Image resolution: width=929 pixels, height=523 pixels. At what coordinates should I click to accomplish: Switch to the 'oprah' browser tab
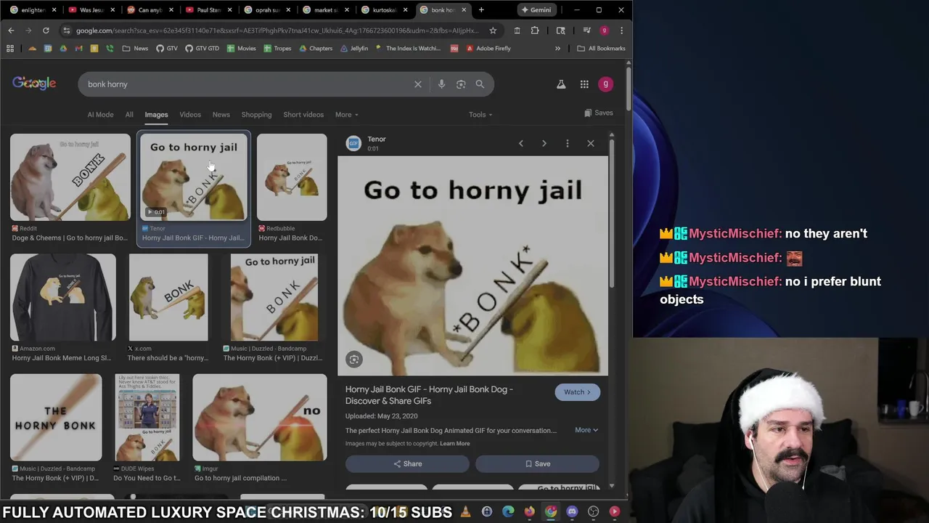point(267,10)
